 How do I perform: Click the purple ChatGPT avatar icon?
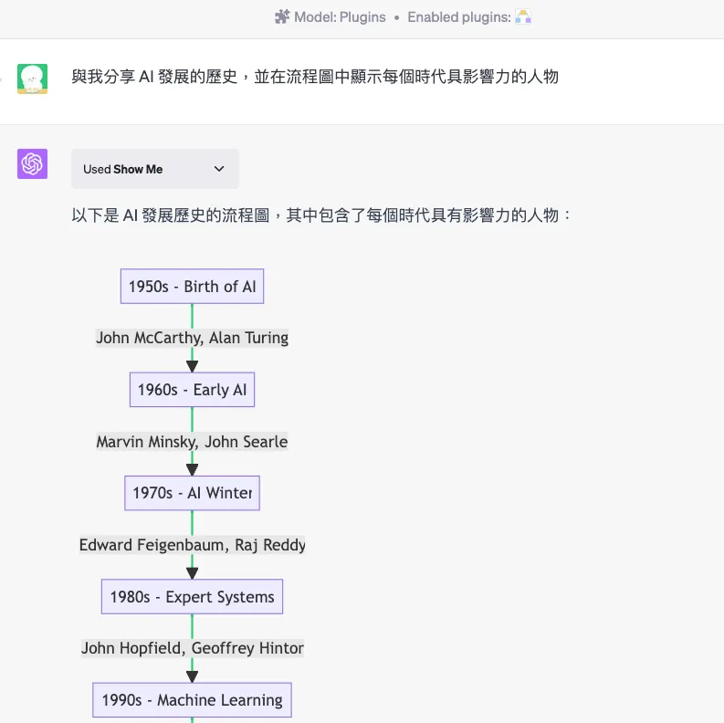32,164
